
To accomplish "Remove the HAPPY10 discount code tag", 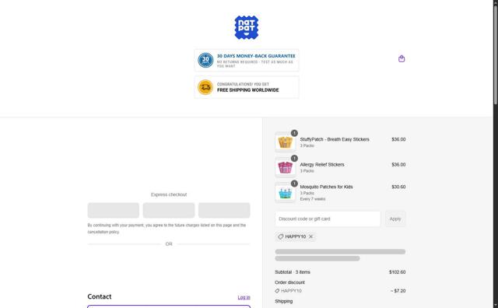I will [x=311, y=236].
